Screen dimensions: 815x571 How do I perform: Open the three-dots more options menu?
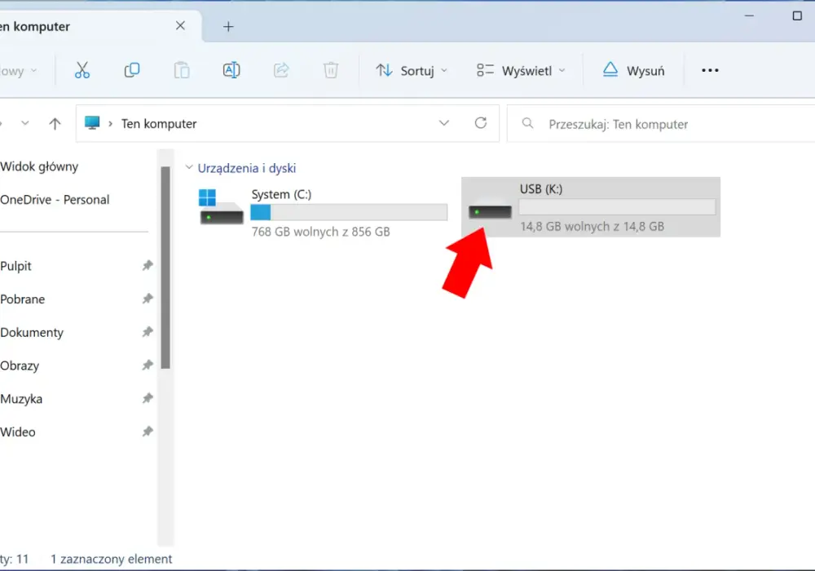point(710,70)
